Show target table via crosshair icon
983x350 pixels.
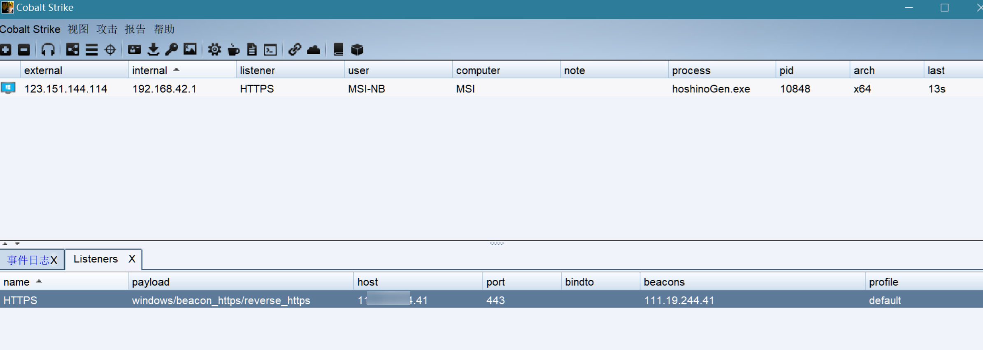(110, 50)
